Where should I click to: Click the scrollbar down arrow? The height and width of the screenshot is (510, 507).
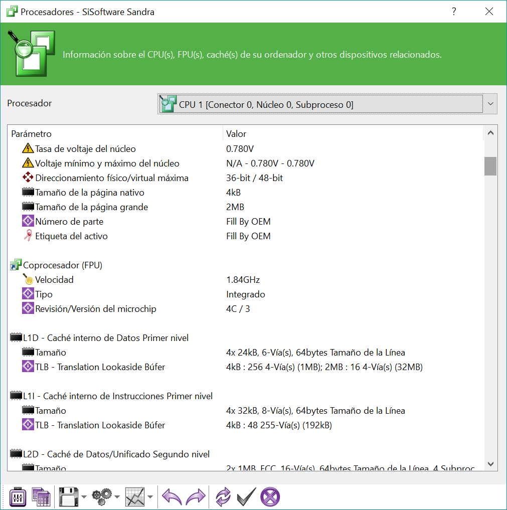[491, 464]
